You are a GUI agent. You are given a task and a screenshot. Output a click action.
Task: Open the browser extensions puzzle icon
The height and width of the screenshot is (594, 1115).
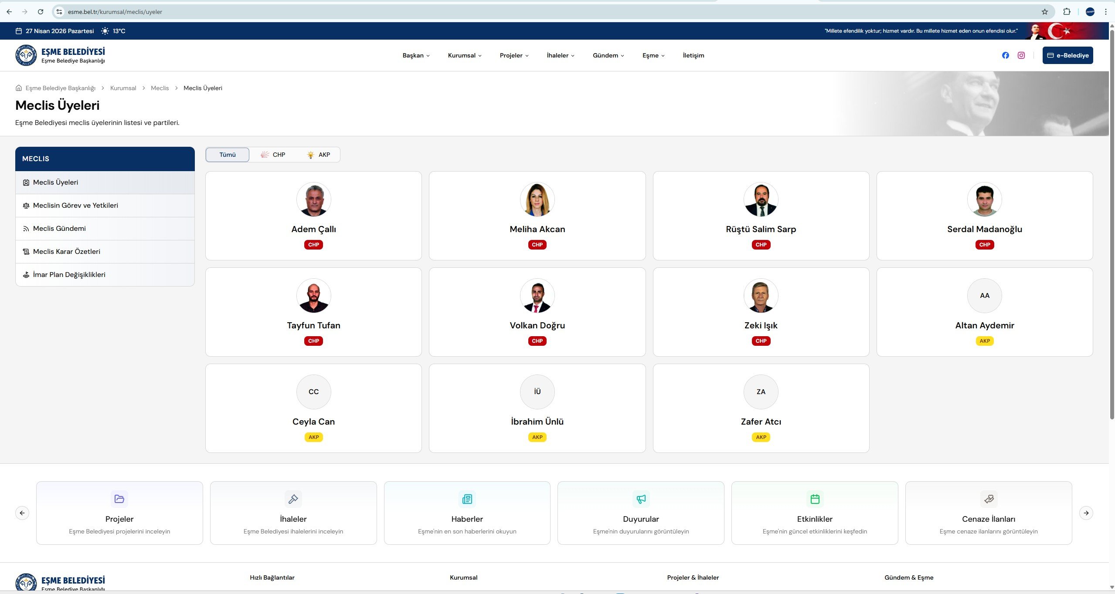[x=1067, y=12]
